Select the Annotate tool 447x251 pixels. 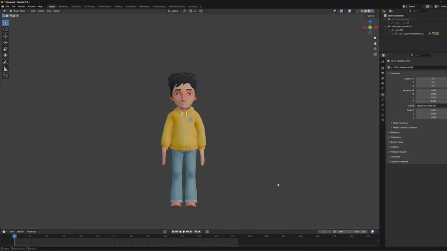(5, 63)
